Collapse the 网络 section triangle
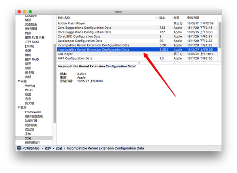The height and width of the screenshot is (173, 237). pyautogui.click(x=19, y=81)
